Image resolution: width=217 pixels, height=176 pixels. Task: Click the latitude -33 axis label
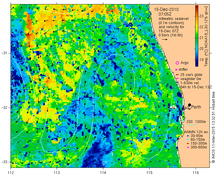click(4, 162)
